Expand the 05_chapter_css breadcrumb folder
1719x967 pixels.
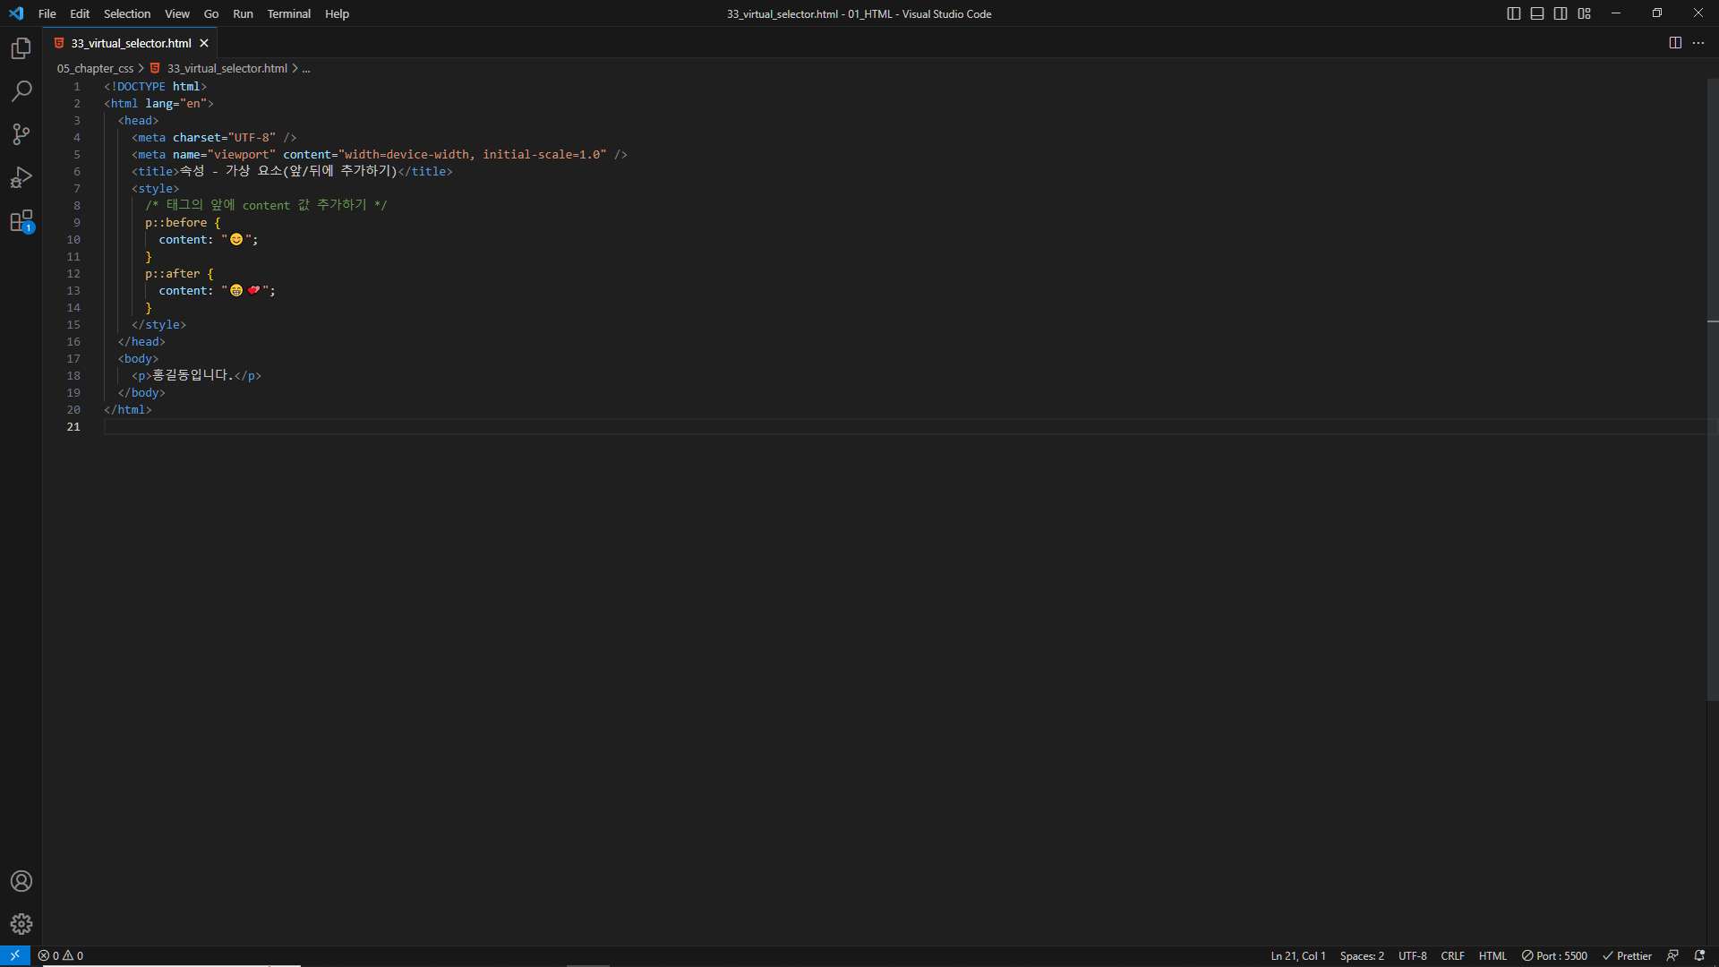(95, 68)
